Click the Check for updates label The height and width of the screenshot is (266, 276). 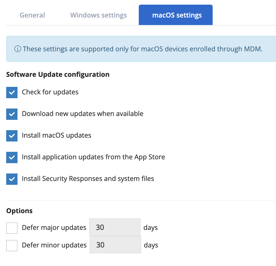(x=50, y=92)
